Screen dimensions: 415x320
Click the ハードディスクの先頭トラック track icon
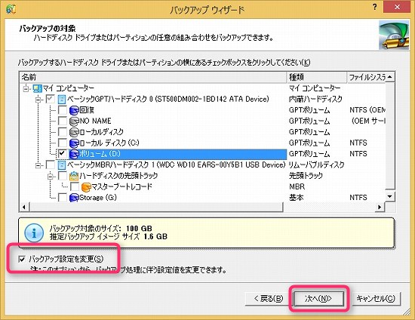click(x=74, y=176)
